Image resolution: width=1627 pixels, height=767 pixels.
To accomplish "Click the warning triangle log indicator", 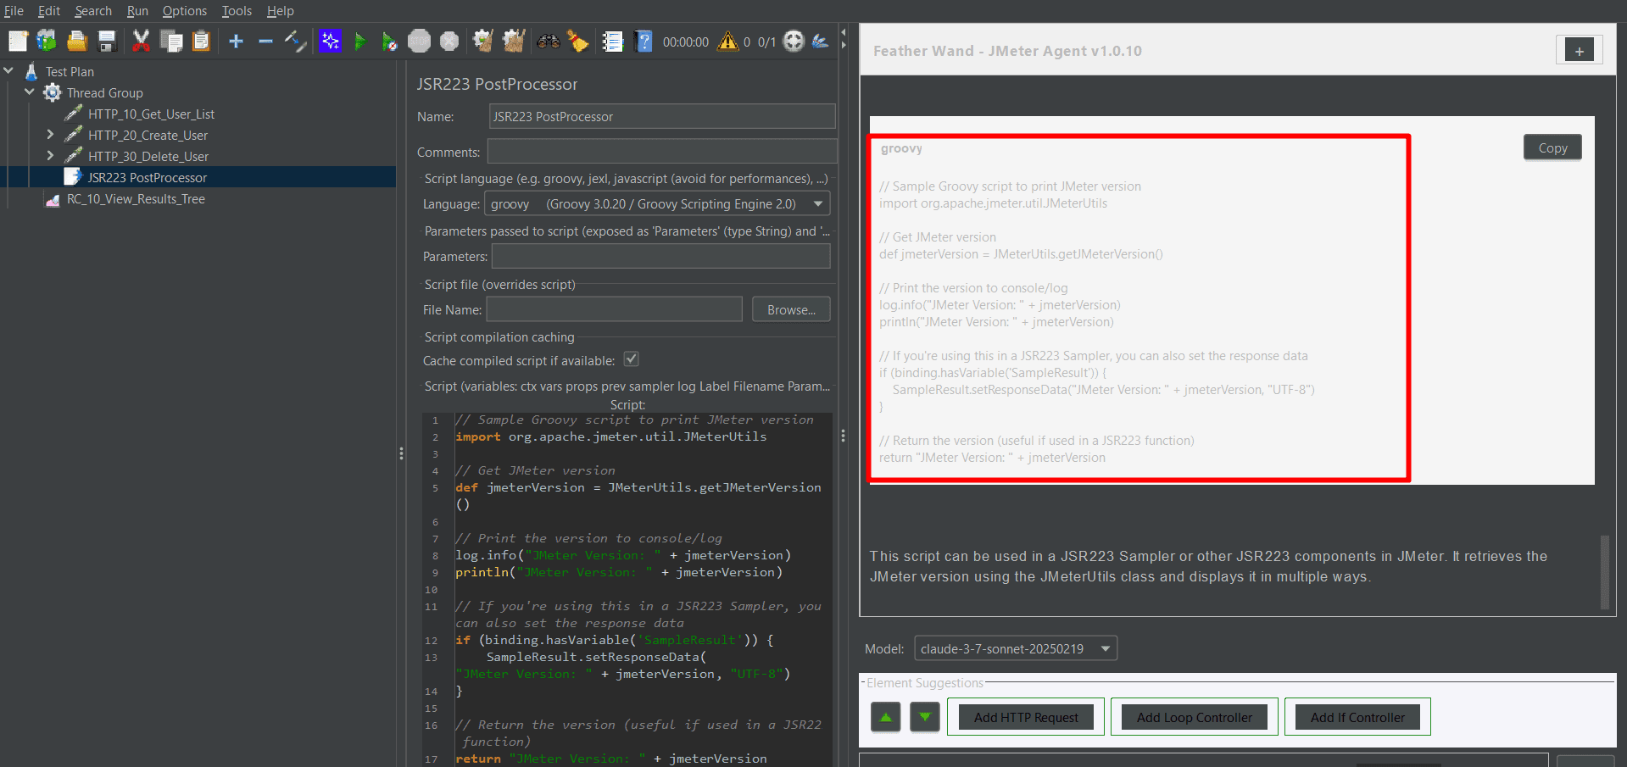I will pos(727,41).
